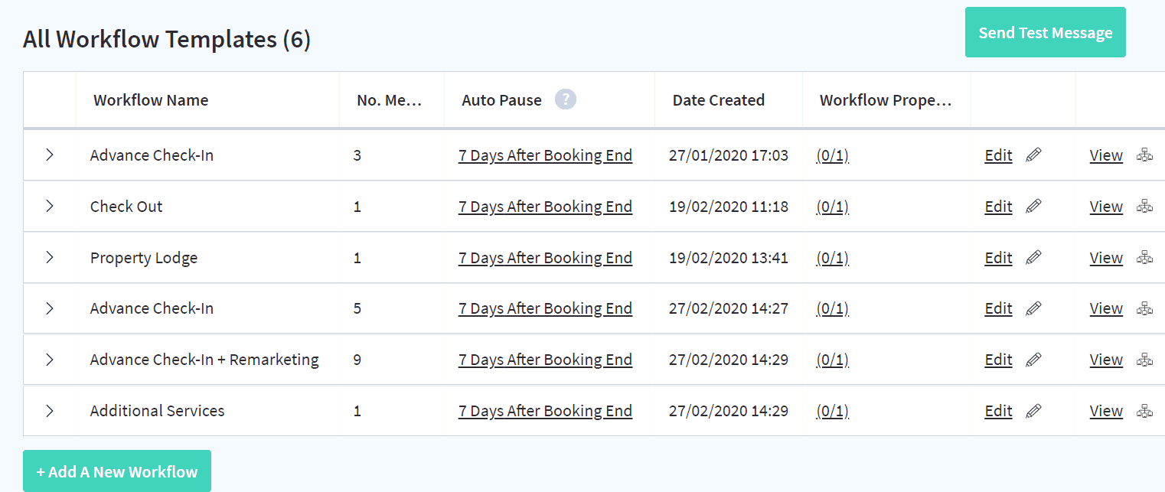Click auto pause link for Advance Check-In created 27/01/2020

tap(545, 155)
